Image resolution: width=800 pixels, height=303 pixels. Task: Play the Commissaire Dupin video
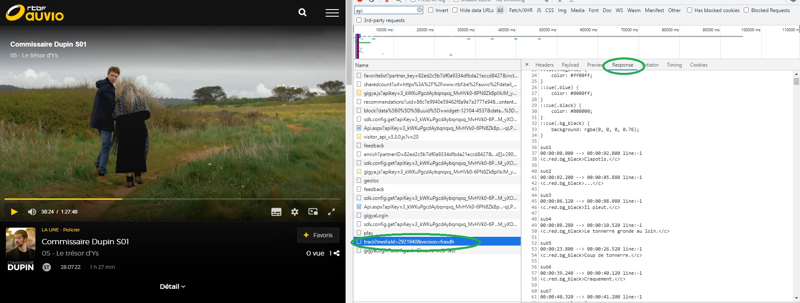(14, 212)
